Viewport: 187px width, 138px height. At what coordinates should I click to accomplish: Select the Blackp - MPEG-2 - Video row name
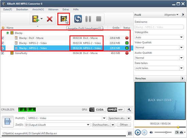[x=33, y=43]
